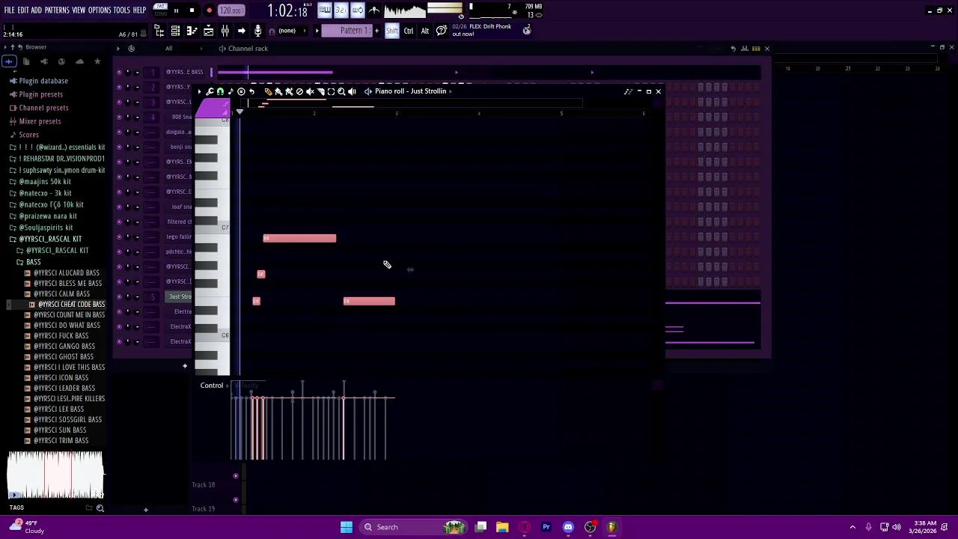Click the sample waveform preview
Screen dimensions: 958x539
pos(55,475)
